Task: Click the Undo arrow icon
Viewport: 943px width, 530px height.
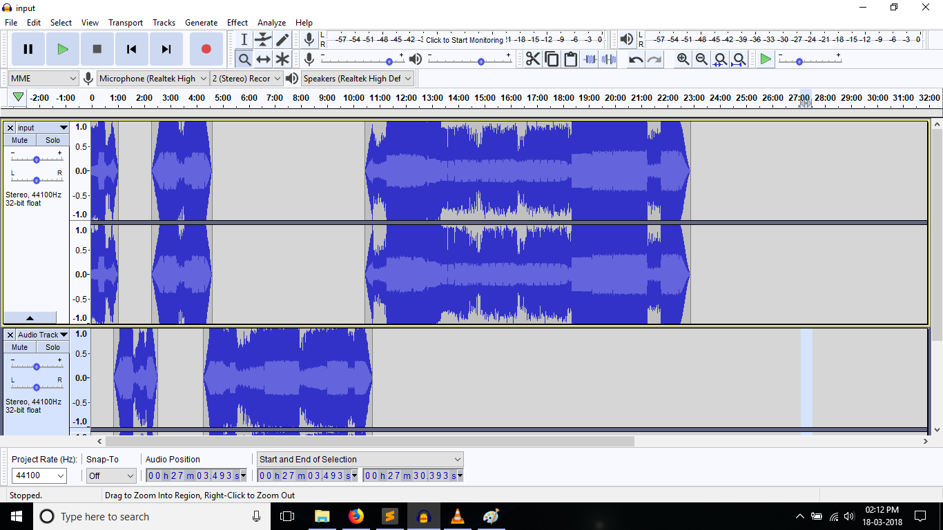Action: point(636,59)
